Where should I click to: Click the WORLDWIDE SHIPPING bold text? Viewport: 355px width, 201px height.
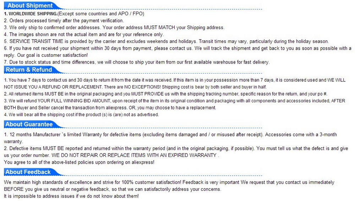pyautogui.click(x=31, y=14)
